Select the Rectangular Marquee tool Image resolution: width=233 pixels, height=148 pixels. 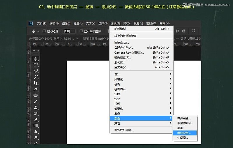pyautogui.click(x=36, y=65)
